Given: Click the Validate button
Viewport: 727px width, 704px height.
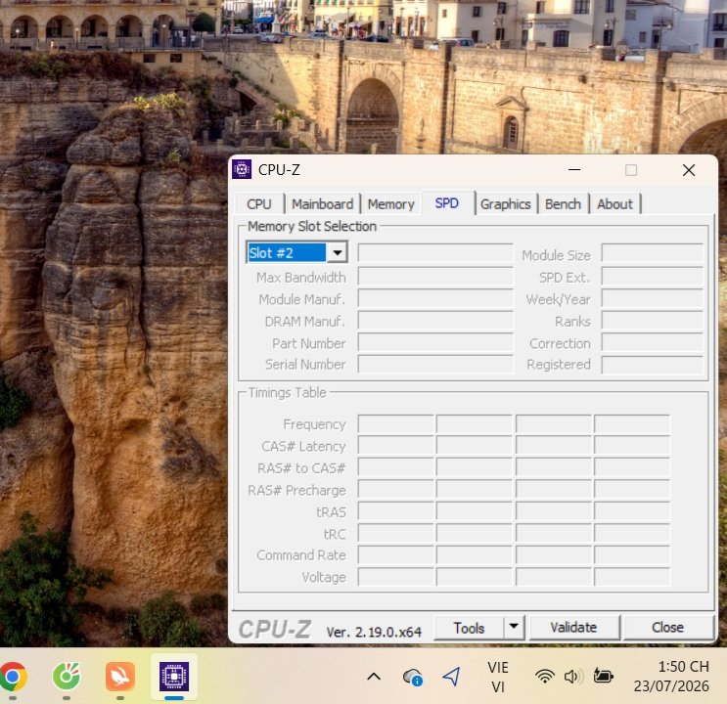Looking at the screenshot, I should coord(573,628).
